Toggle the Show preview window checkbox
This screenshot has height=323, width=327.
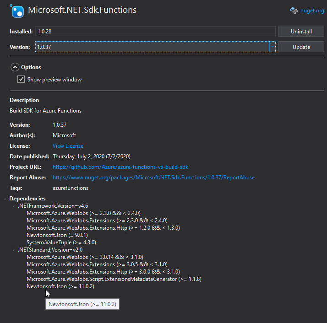coord(21,80)
